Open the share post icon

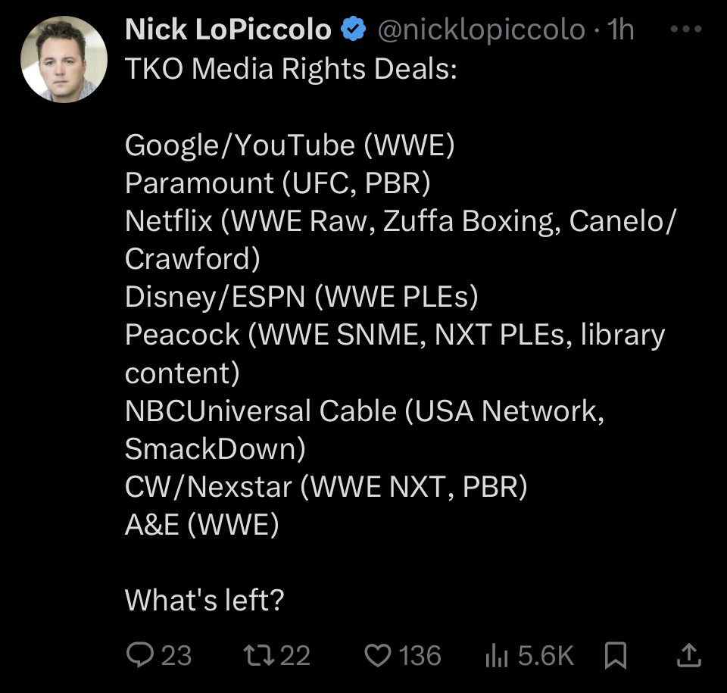coord(688,655)
